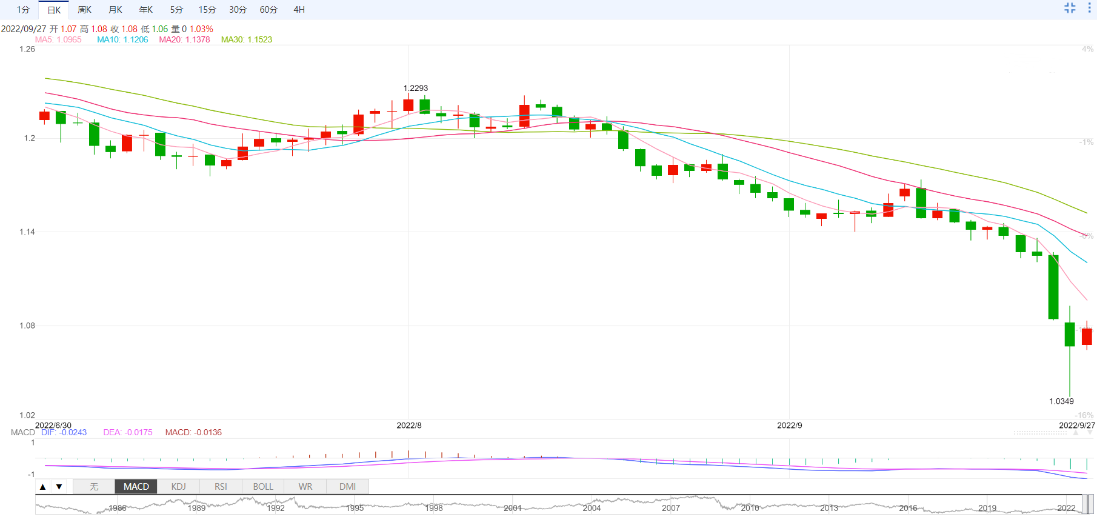This screenshot has height=531, width=1097.
Task: Choose the 30分 period tab
Action: [x=238, y=10]
